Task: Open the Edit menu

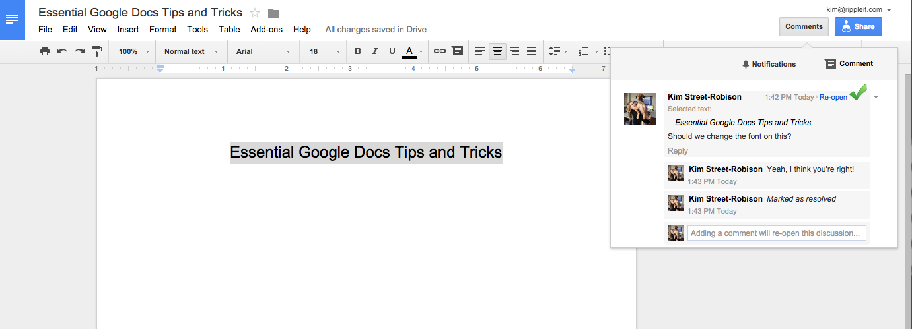Action: pyautogui.click(x=70, y=29)
